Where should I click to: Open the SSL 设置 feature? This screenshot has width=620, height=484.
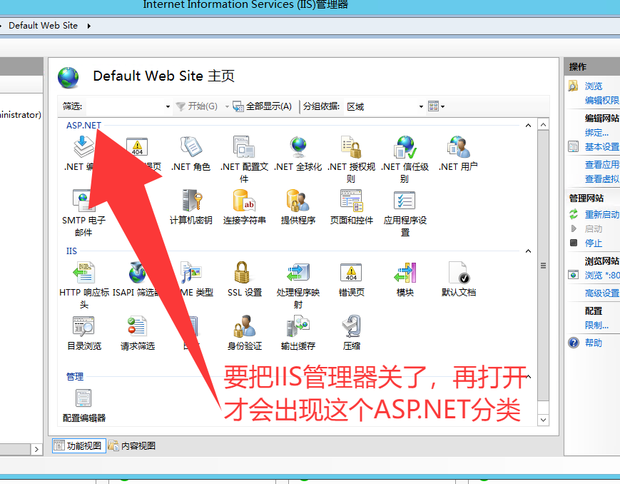coord(245,279)
